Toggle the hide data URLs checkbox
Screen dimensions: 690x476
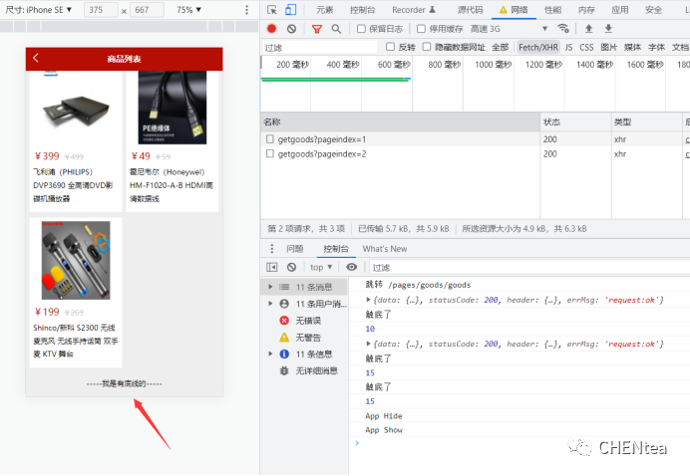pos(427,47)
